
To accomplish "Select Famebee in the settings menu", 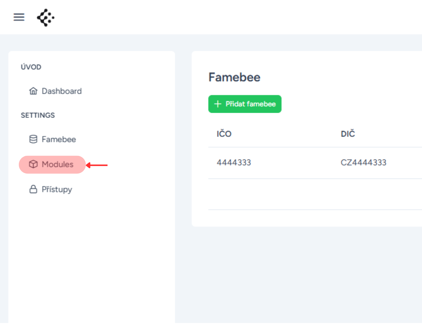I will pyautogui.click(x=53, y=139).
